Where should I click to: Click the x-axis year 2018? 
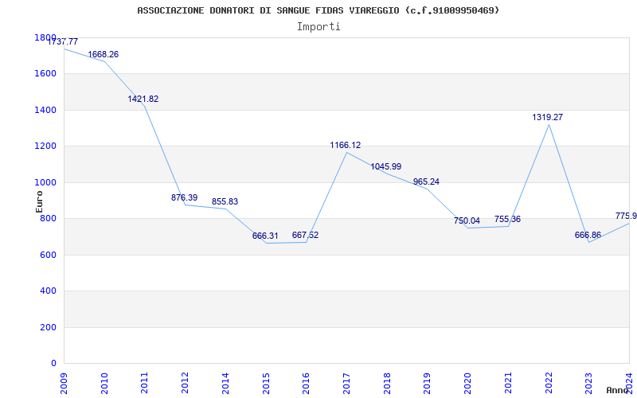coord(387,384)
